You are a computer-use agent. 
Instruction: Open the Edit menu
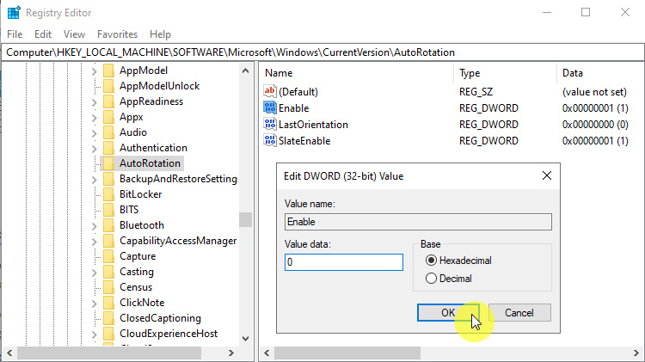[x=43, y=34]
